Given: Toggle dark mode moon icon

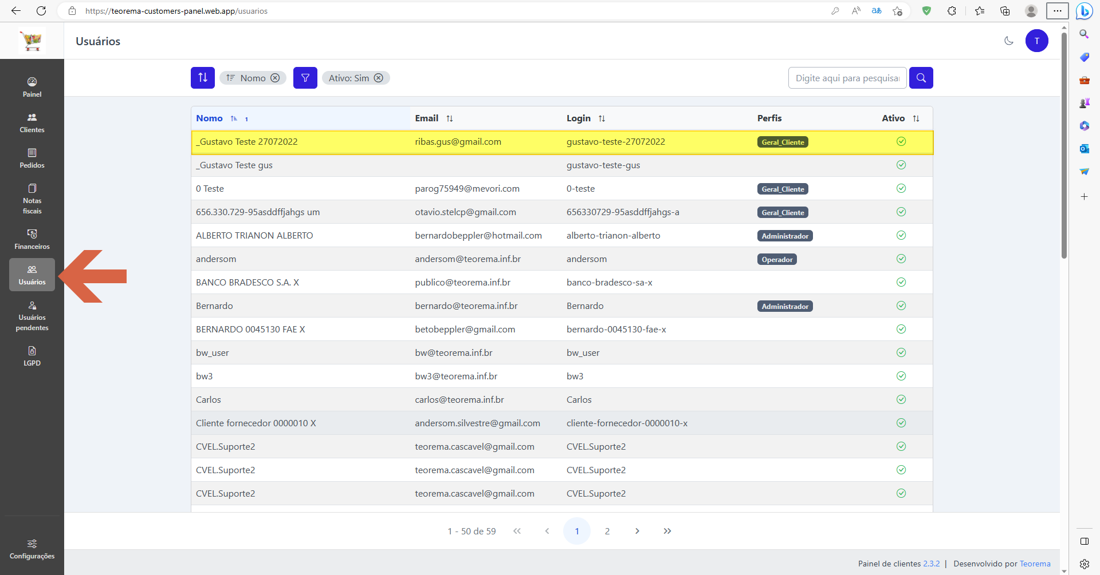Looking at the screenshot, I should pos(1009,41).
